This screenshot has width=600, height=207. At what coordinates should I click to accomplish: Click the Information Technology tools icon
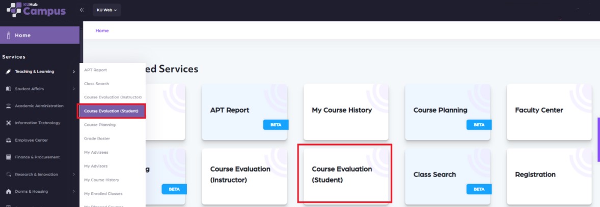[8, 123]
